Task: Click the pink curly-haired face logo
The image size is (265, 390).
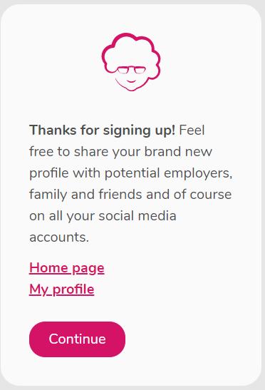Action: pos(131,62)
